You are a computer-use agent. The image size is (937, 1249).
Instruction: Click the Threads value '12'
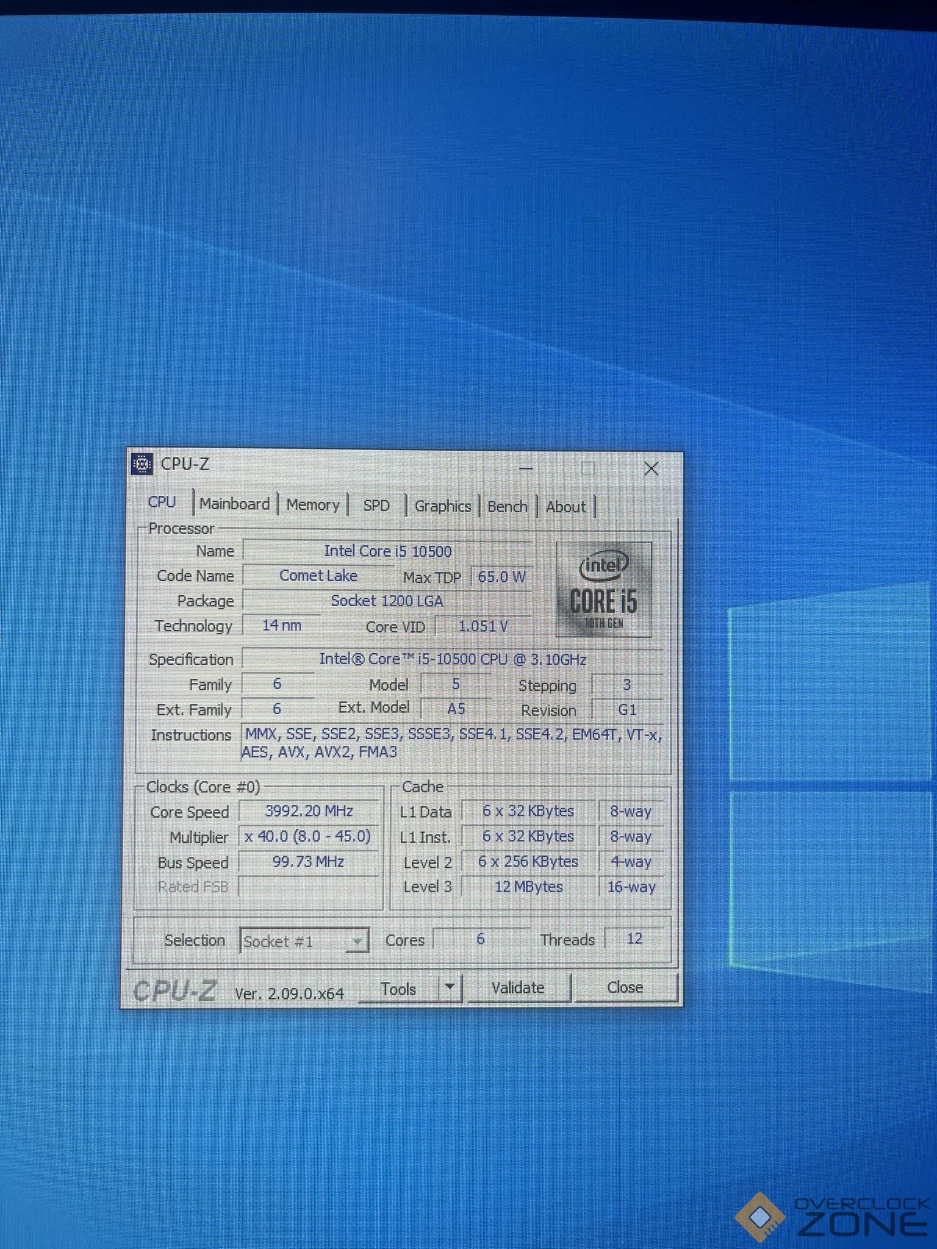(635, 939)
